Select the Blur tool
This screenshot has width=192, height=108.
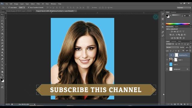(x=2, y=52)
